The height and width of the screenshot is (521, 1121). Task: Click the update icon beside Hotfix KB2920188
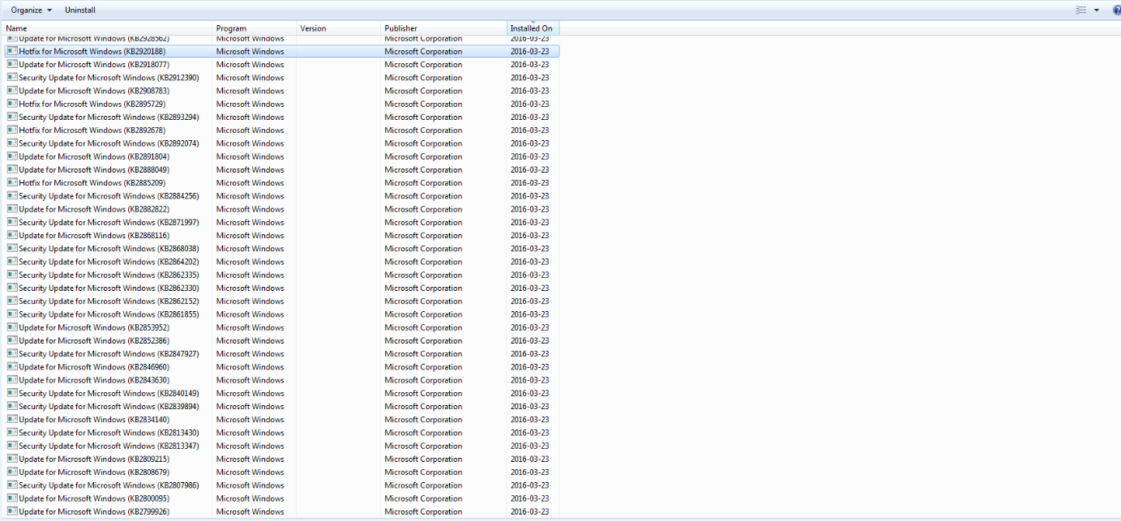(x=11, y=51)
